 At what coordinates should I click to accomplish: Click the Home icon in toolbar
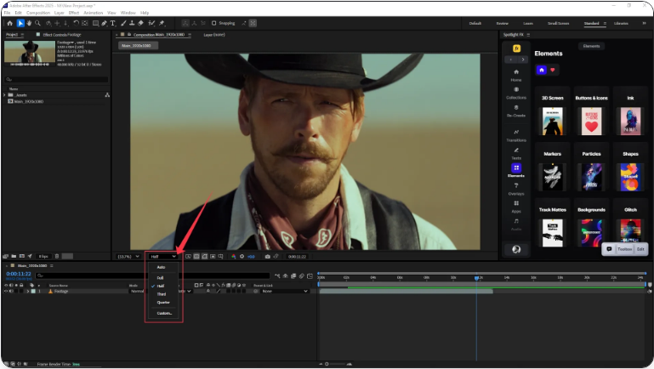point(9,23)
